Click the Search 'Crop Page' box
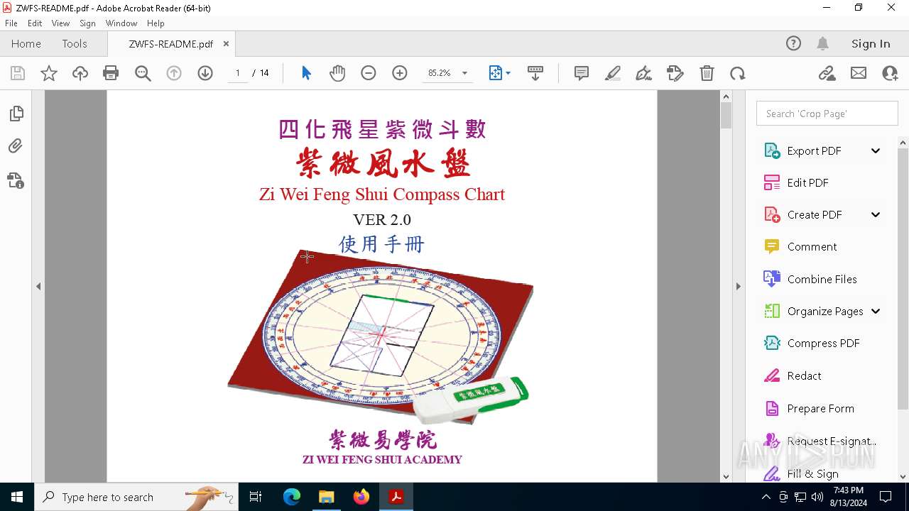This screenshot has height=511, width=909. coord(827,114)
